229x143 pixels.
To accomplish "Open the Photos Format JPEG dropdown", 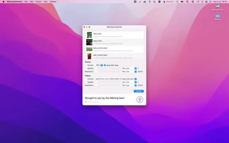I will tap(99, 65).
